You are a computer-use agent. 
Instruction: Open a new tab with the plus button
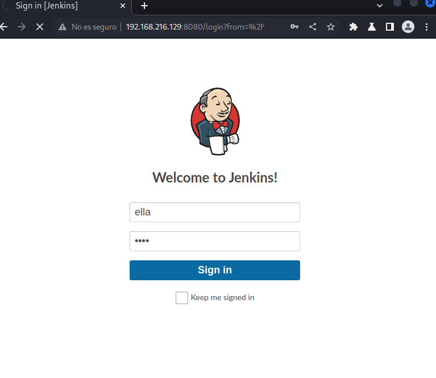144,6
